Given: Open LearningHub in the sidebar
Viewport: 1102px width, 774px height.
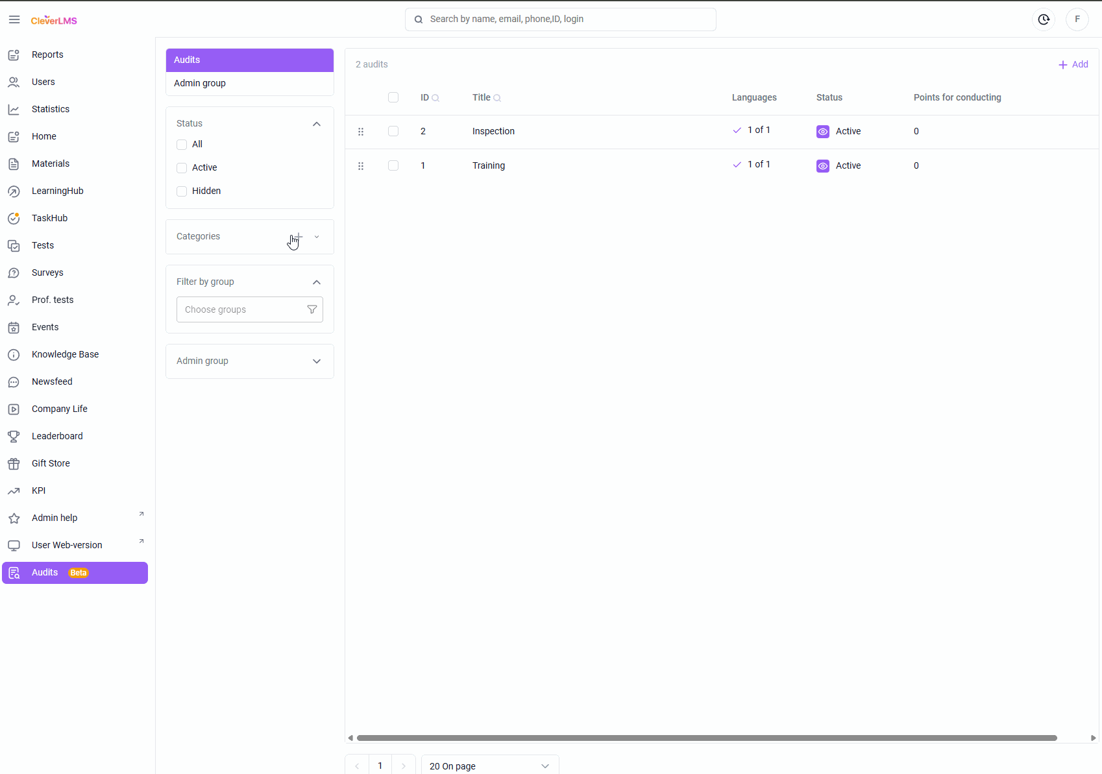Looking at the screenshot, I should tap(57, 191).
